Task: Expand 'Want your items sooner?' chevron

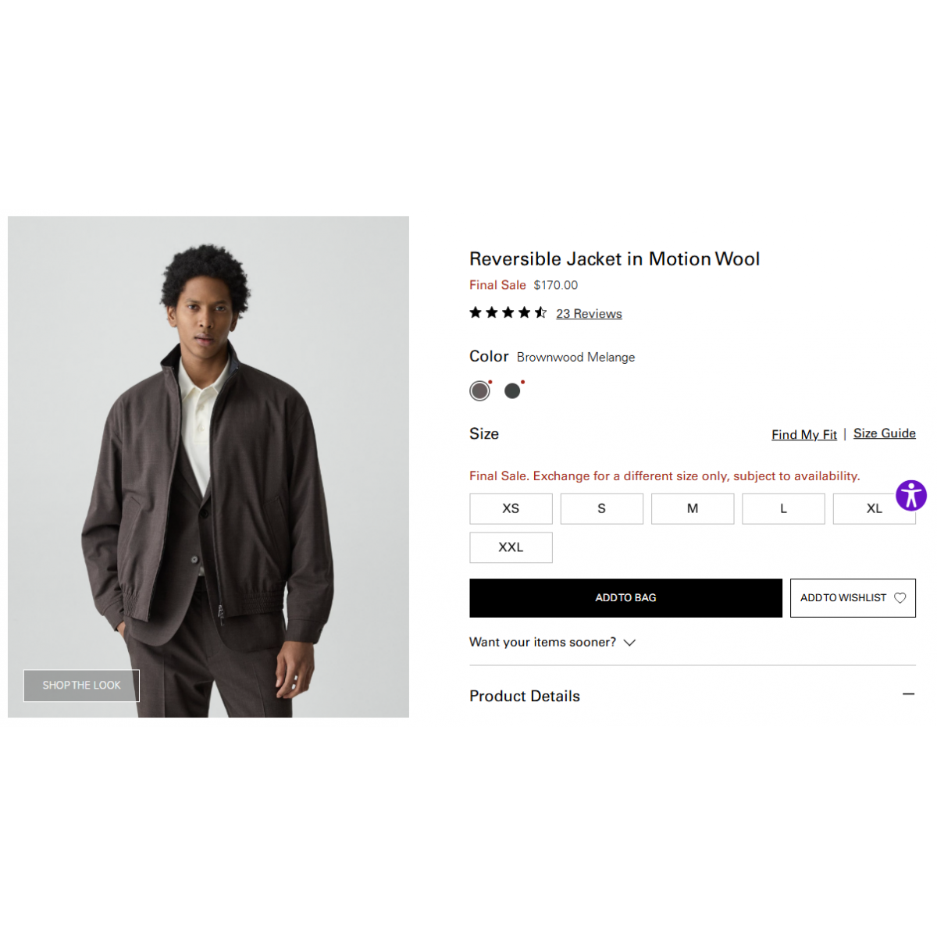Action: (x=629, y=643)
